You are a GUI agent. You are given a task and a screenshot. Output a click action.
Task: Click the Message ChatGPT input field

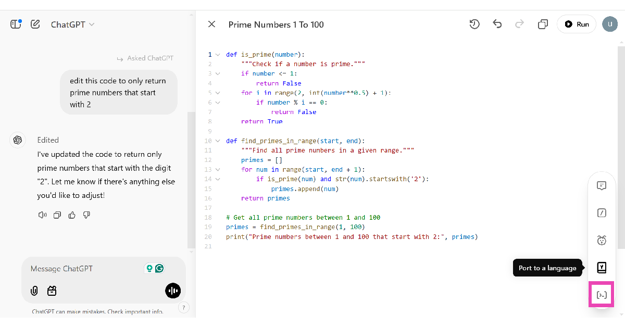point(83,269)
